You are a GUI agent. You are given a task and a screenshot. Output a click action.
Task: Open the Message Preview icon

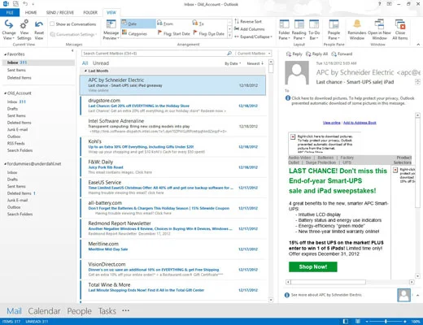pyautogui.click(x=111, y=24)
